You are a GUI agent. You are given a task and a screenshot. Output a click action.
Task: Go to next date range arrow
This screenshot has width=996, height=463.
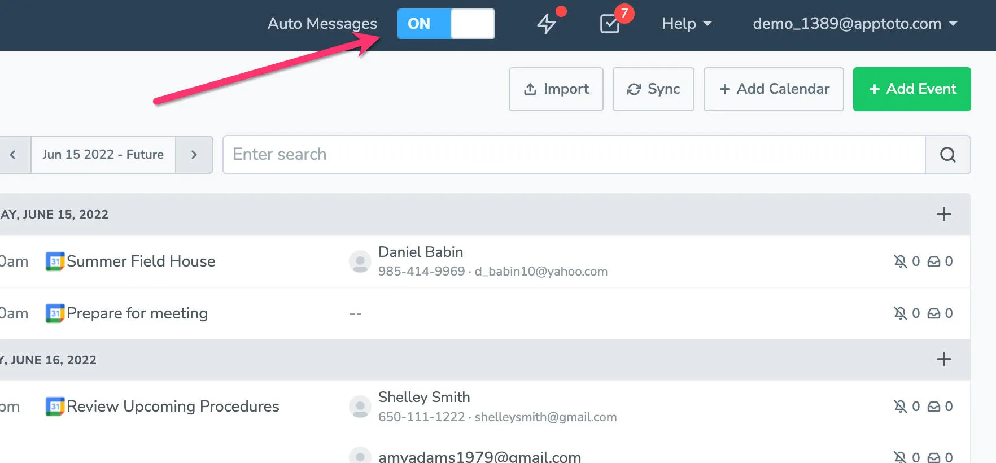click(x=194, y=155)
